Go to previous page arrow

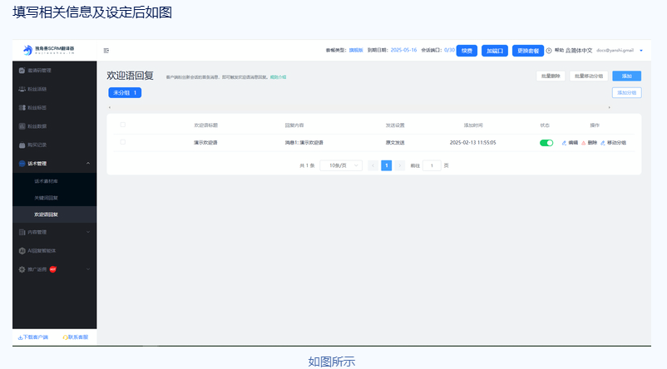pyautogui.click(x=373, y=165)
